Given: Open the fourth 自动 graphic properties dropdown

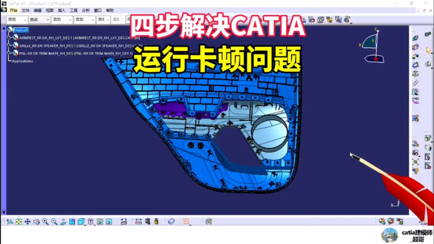Looking at the screenshot, I should coord(85,20).
